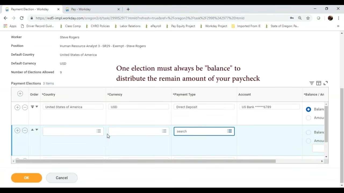Select Balance radio on the blank highlighted row
The image size is (344, 193).
pos(308,132)
